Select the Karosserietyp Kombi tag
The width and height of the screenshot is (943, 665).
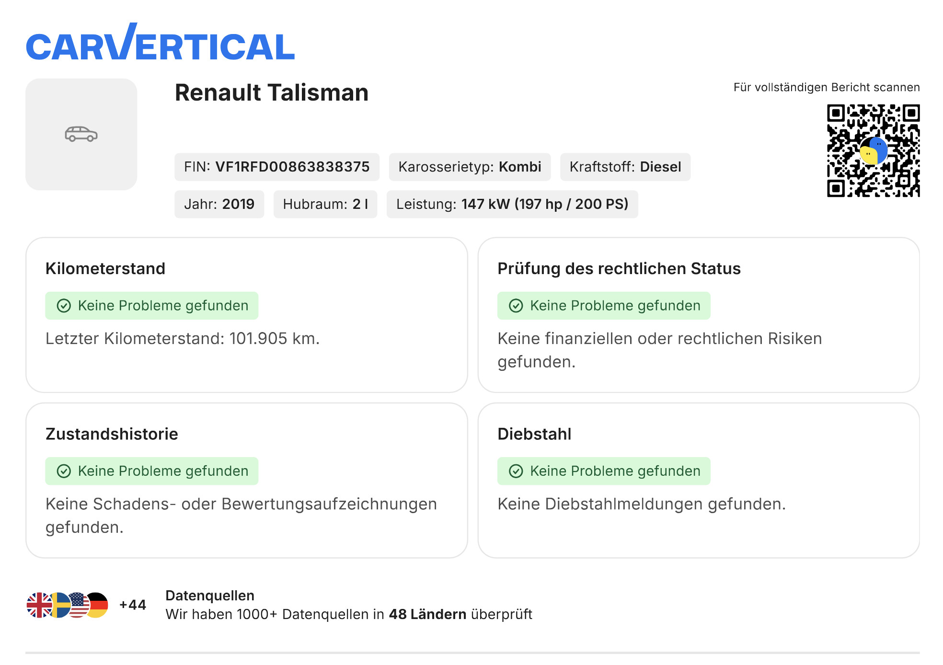point(470,167)
